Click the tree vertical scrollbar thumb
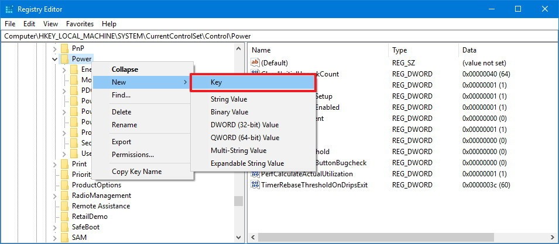The image size is (559, 244). coord(238,201)
